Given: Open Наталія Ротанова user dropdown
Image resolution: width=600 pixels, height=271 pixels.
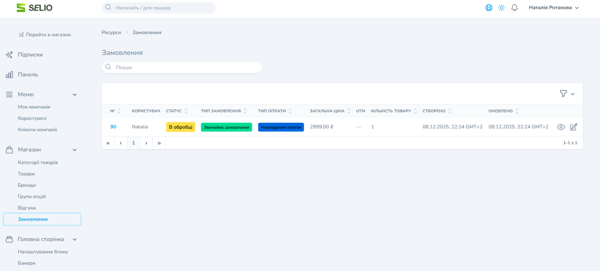Looking at the screenshot, I should 554,8.
